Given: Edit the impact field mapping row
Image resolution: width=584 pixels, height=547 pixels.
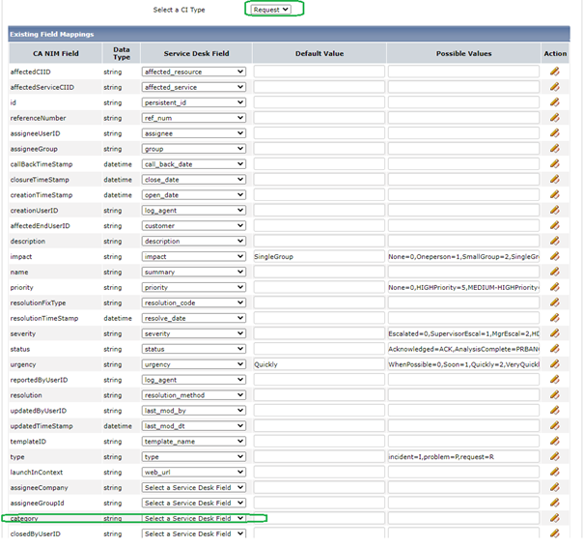Looking at the screenshot, I should pyautogui.click(x=554, y=257).
